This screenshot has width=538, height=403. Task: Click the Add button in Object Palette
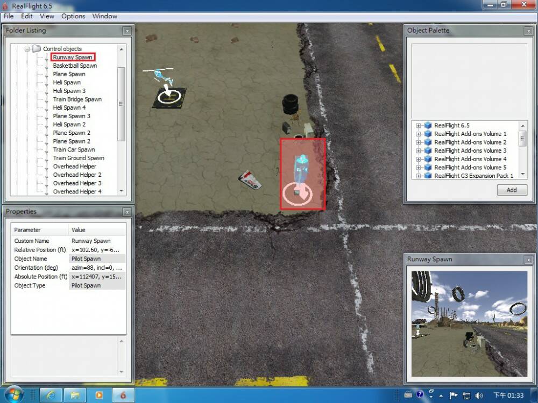(x=512, y=190)
